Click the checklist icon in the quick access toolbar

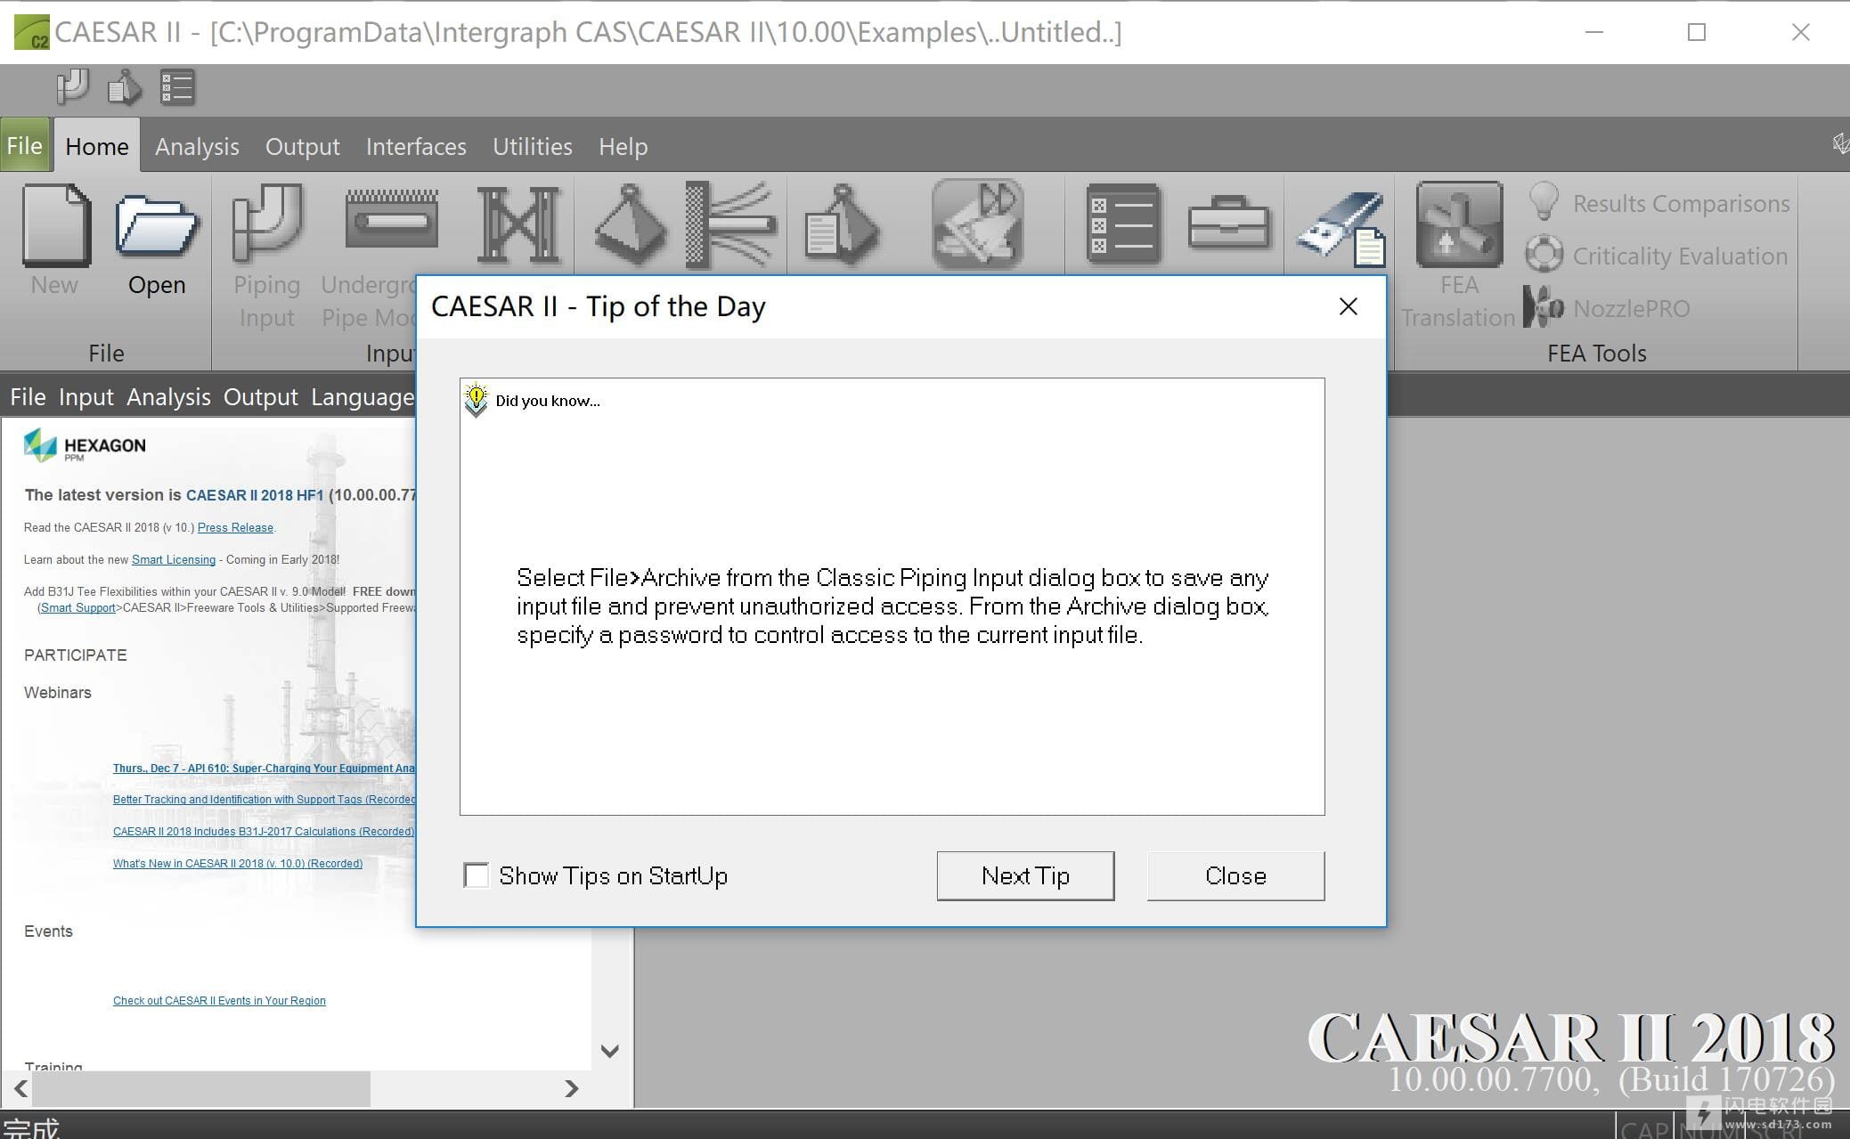point(177,86)
